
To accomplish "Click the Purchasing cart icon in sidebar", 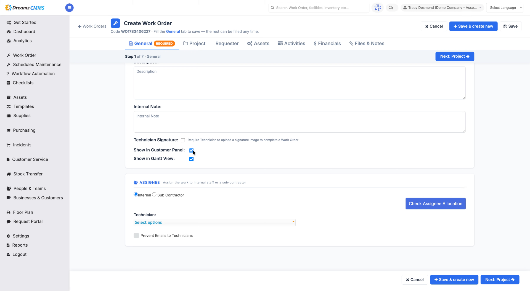I will point(9,130).
